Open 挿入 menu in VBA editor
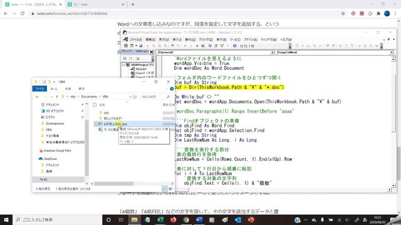The width and height of the screenshot is (401, 225). 177,39
